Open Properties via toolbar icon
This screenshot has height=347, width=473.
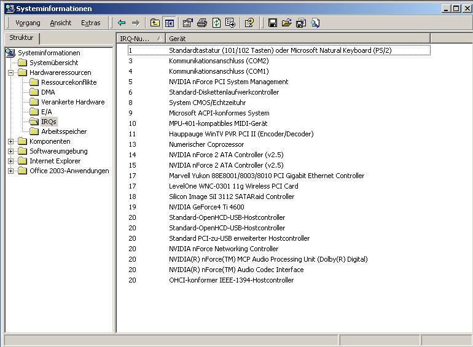click(x=187, y=23)
